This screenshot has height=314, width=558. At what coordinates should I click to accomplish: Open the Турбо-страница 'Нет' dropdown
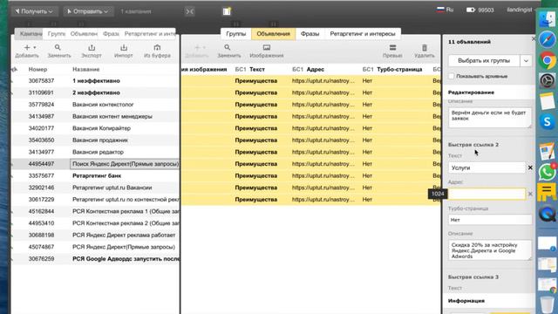pyautogui.click(x=490, y=220)
